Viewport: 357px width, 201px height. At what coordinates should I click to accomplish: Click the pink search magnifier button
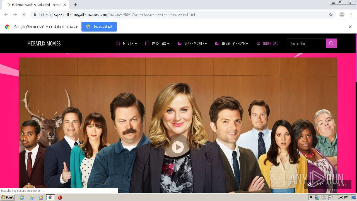pyautogui.click(x=331, y=43)
